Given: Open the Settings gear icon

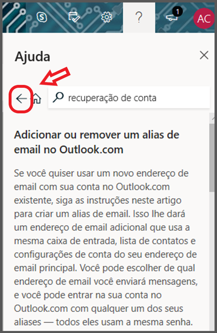Looking at the screenshot, I should pos(107,17).
